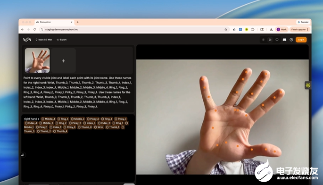
Task: Select the Pinky_3 point tag
Action: tap(121, 119)
